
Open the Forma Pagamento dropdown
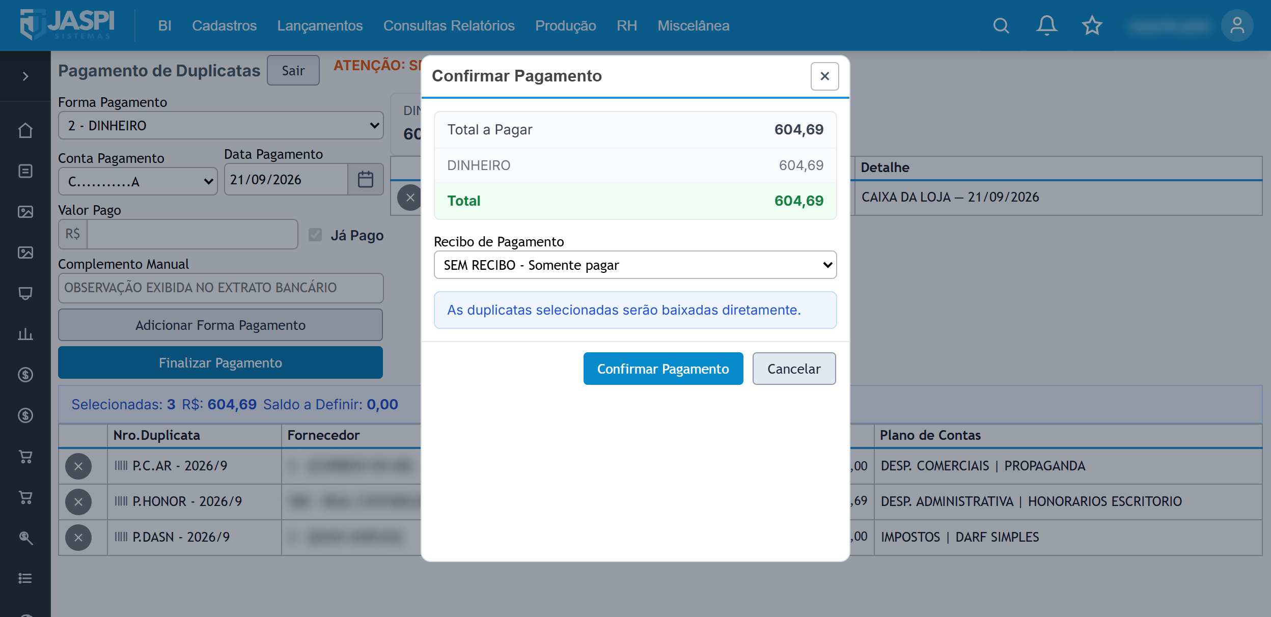(220, 125)
